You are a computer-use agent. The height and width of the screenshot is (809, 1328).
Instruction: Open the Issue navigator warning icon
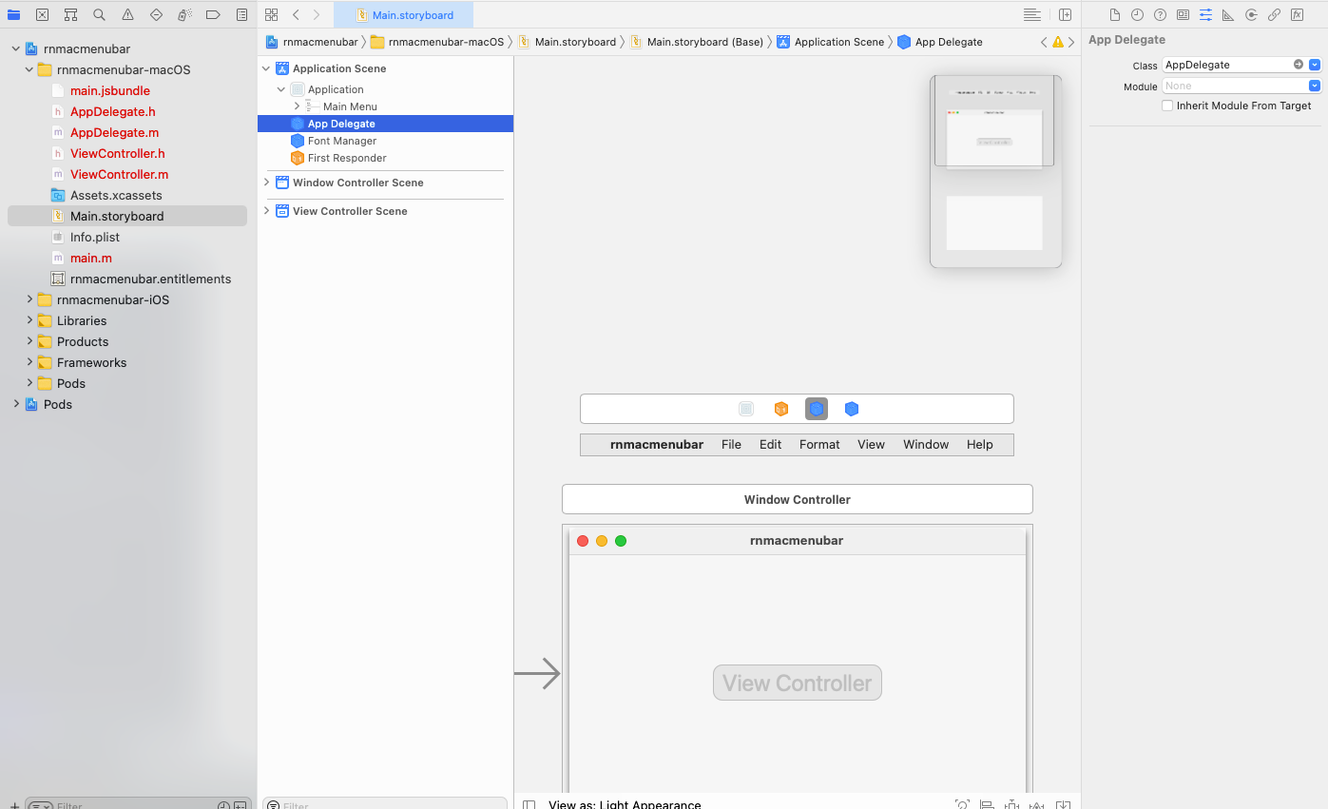128,15
